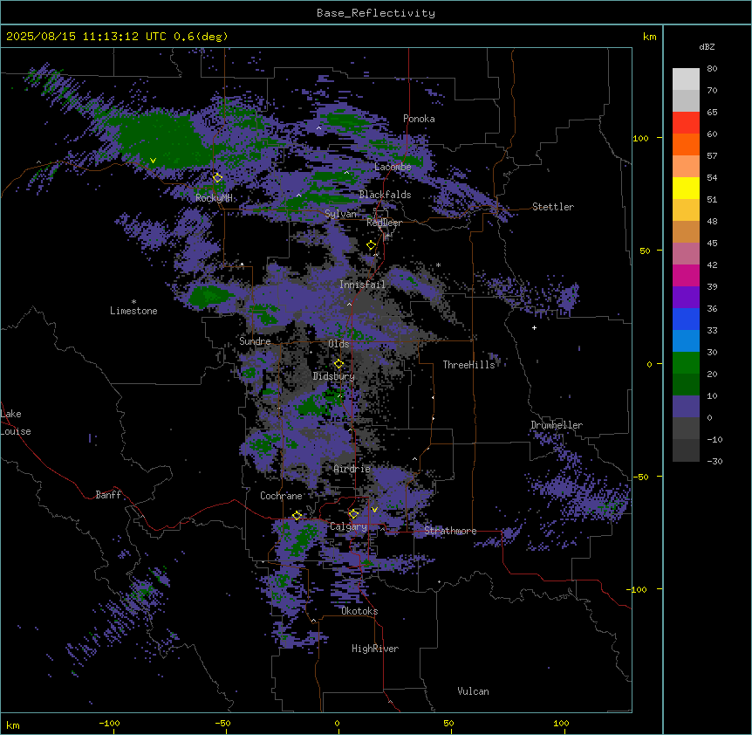The width and height of the screenshot is (752, 735).
Task: Click the yellow diamond marker above Calgary label
Action: (x=353, y=514)
